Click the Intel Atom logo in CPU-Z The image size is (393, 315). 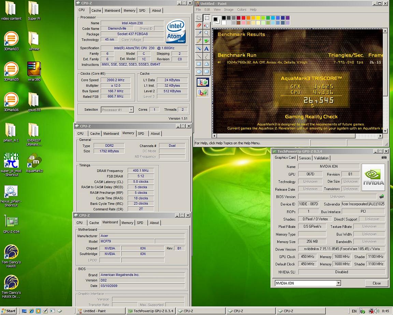pos(175,31)
